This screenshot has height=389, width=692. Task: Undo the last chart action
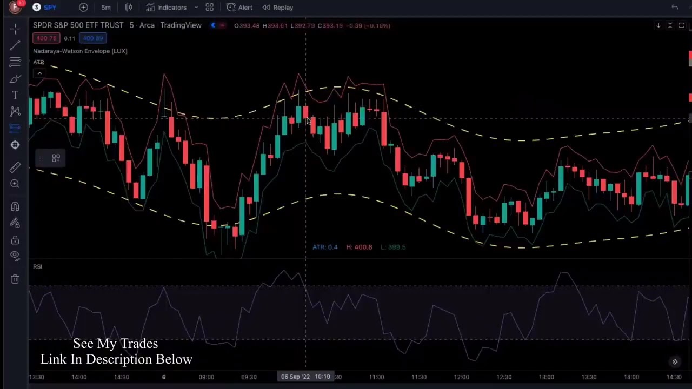675,7
